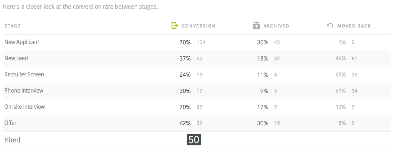
Task: Click the Stage column header
Action: (x=13, y=26)
